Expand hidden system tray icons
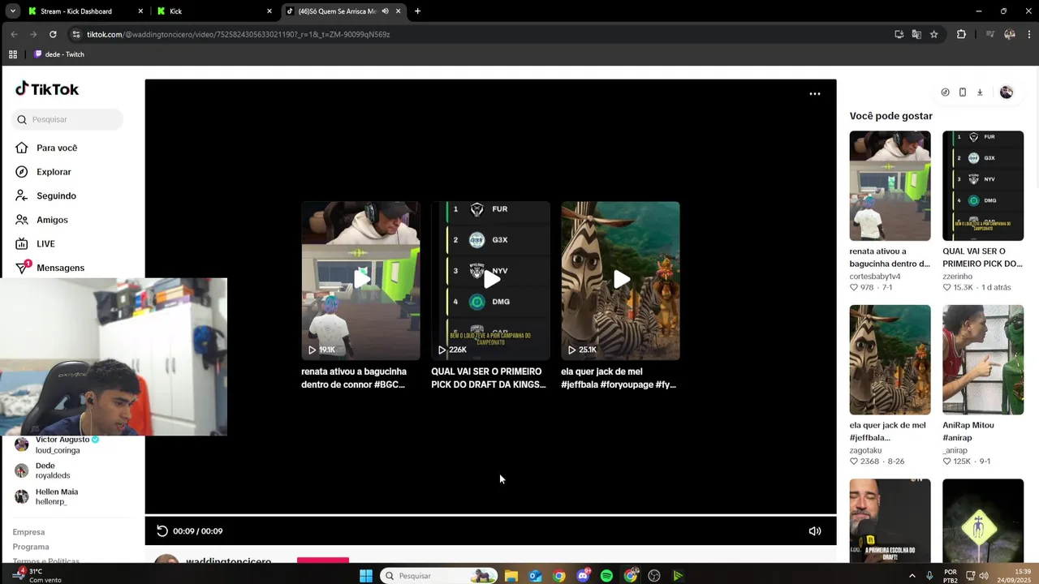Viewport: 1039px width, 584px height. point(912,576)
